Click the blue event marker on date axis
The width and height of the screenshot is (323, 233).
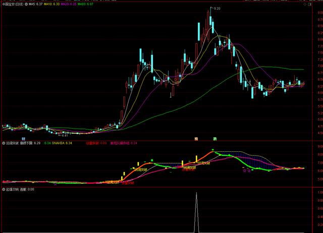click(x=24, y=139)
